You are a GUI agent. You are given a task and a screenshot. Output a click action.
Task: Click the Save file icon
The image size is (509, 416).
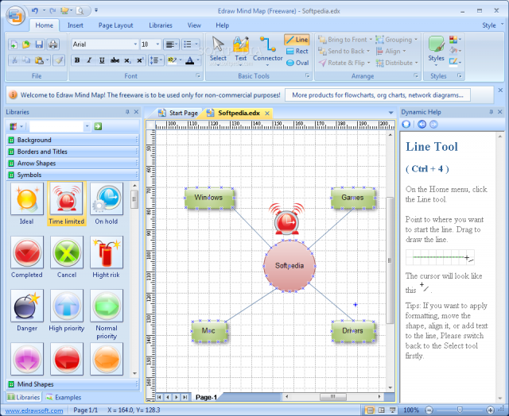(x=39, y=44)
